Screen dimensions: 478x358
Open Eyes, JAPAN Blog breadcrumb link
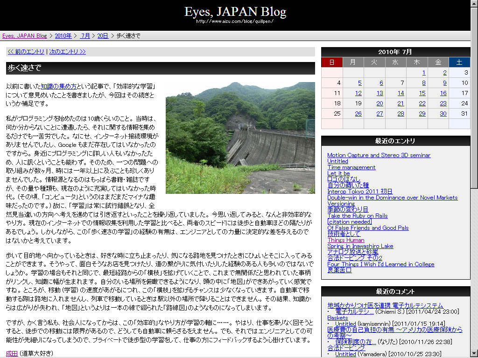(x=25, y=35)
